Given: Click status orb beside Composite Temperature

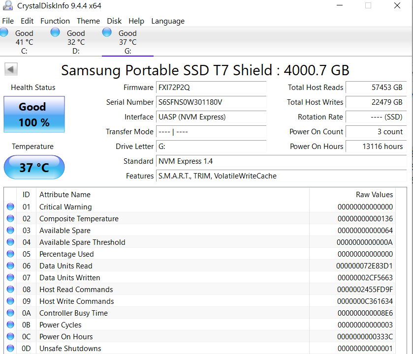Looking at the screenshot, I should [x=10, y=219].
